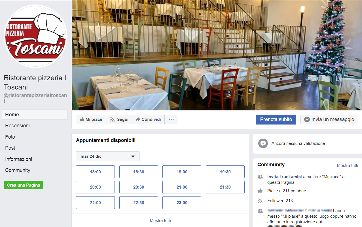Screen dimensions: 362x227
Task: Click Mostra tutti below the appointments
Action: tap(160, 221)
